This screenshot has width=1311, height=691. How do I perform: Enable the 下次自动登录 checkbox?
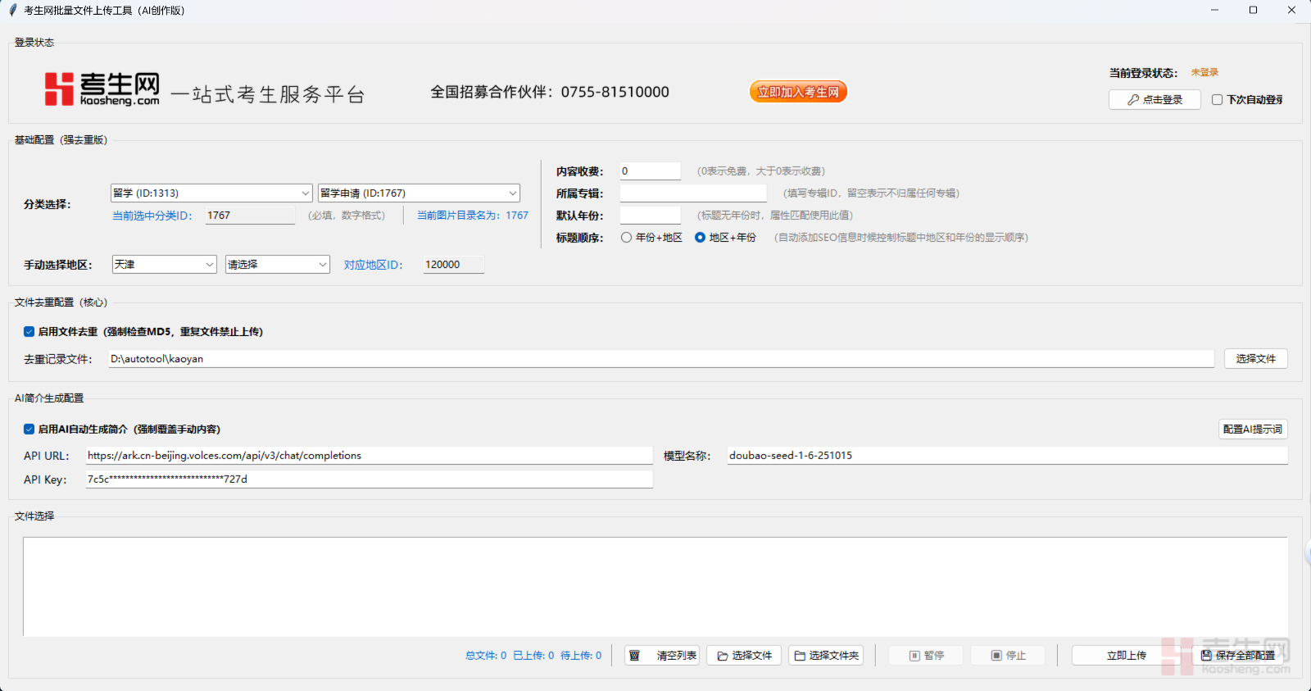pyautogui.click(x=1218, y=100)
